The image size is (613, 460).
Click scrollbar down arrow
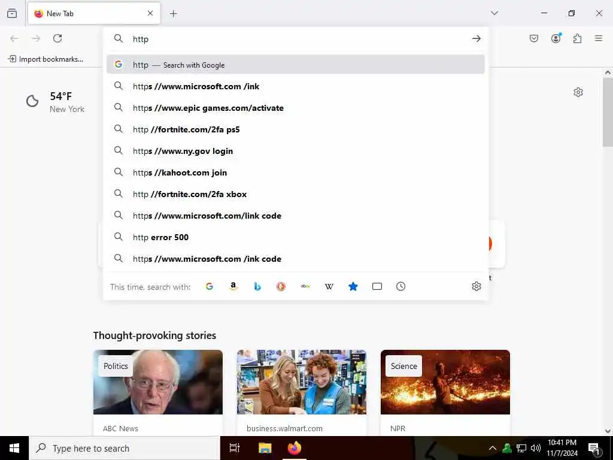(x=608, y=431)
